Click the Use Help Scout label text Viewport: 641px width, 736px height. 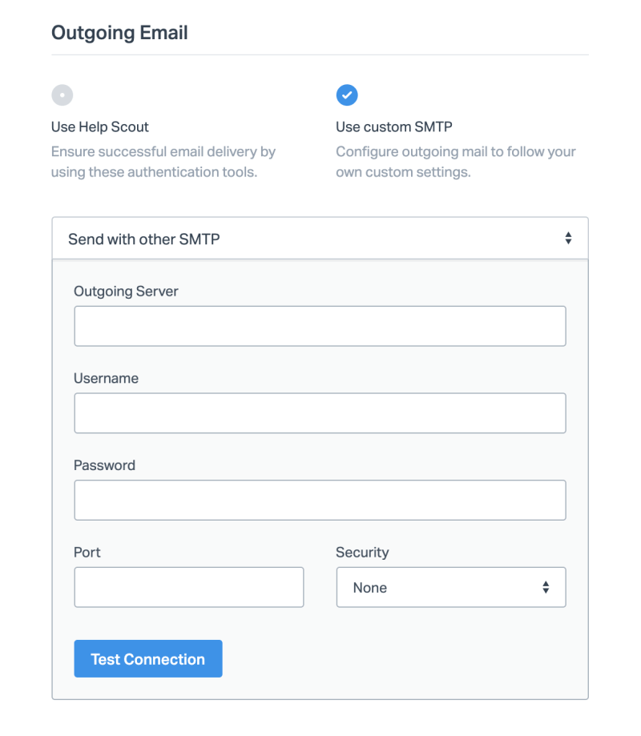(100, 127)
